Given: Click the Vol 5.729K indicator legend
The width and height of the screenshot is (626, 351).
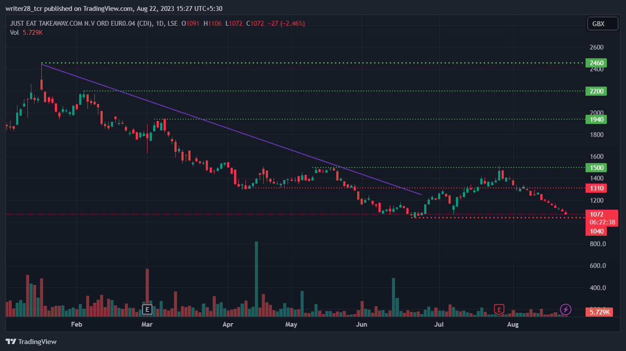Looking at the screenshot, I should 26,33.
